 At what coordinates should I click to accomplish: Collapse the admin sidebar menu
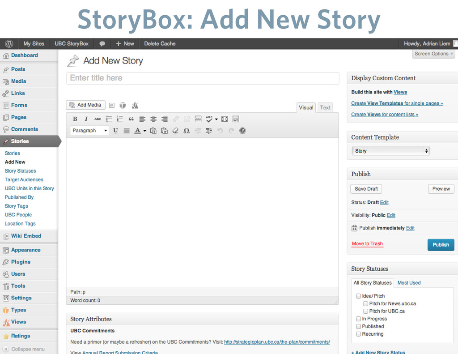(x=24, y=349)
